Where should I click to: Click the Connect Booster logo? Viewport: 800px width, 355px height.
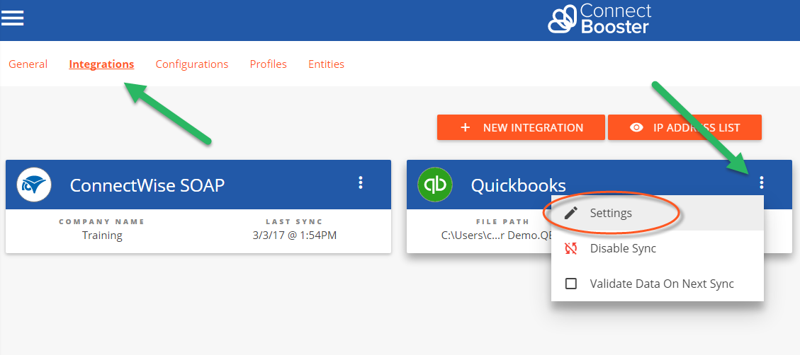599,19
